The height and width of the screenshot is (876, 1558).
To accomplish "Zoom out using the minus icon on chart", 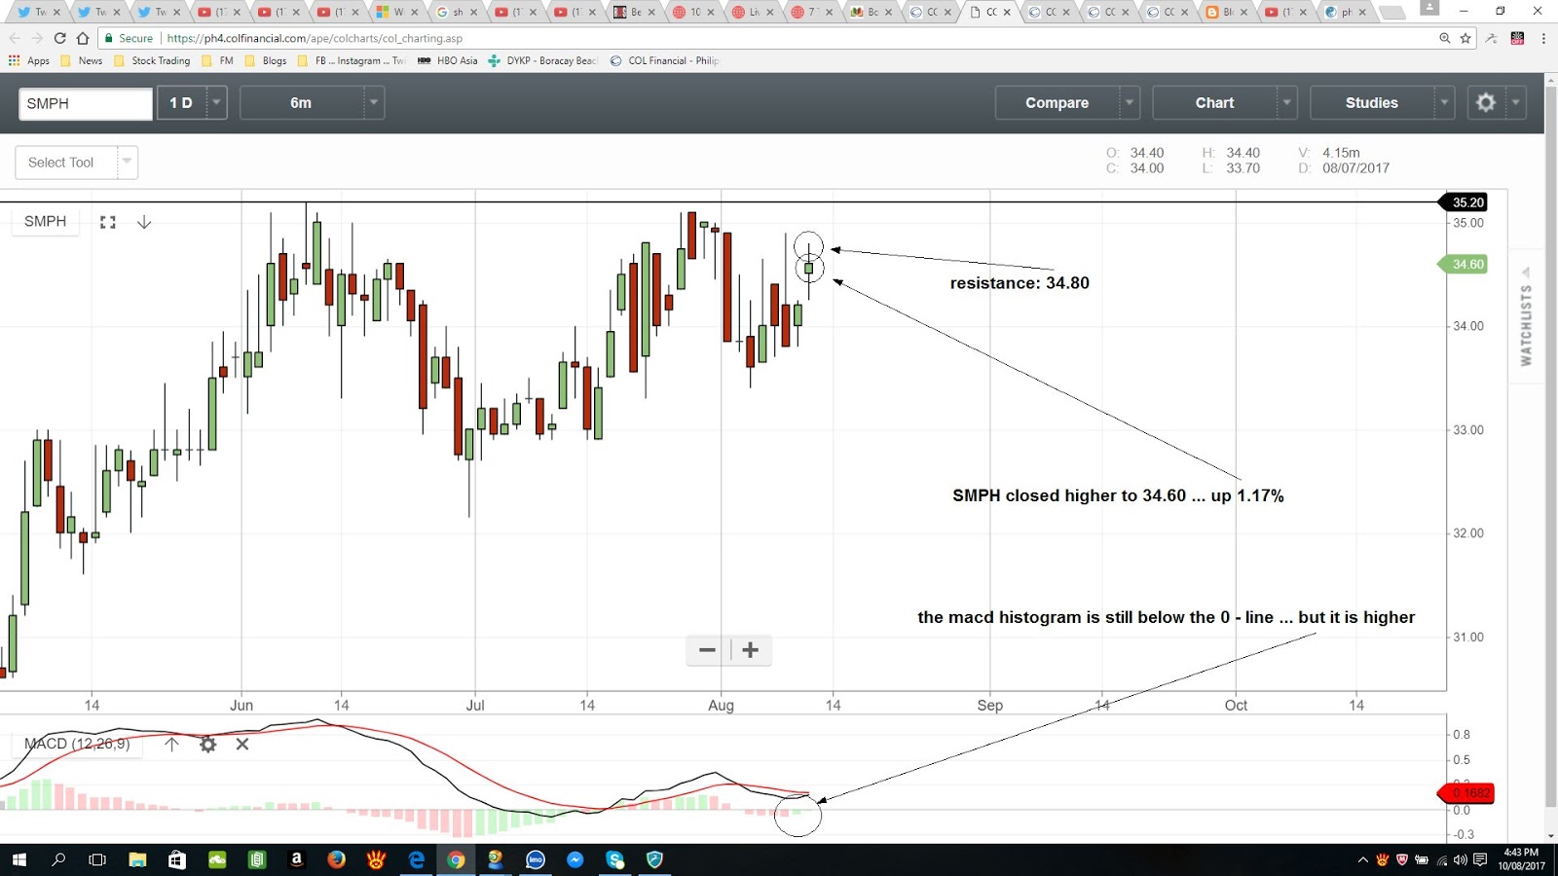I will pyautogui.click(x=707, y=649).
